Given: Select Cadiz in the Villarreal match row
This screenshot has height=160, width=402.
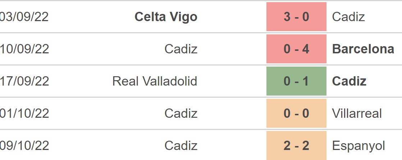Looking at the screenshot, I should click(x=181, y=113).
